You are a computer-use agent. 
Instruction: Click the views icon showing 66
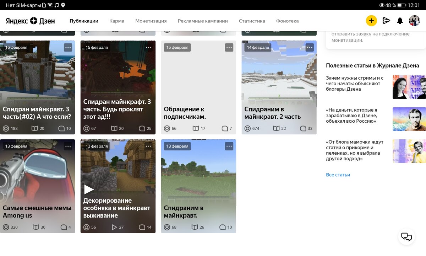pyautogui.click(x=167, y=128)
